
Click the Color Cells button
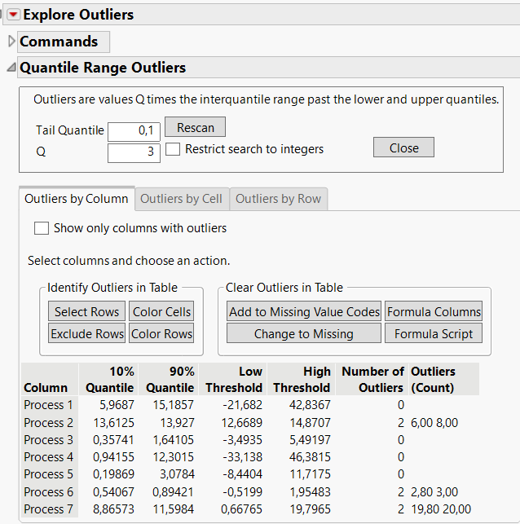pyautogui.click(x=161, y=311)
